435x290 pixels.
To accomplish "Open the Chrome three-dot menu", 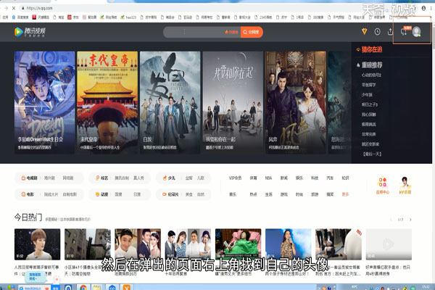I will [x=431, y=8].
